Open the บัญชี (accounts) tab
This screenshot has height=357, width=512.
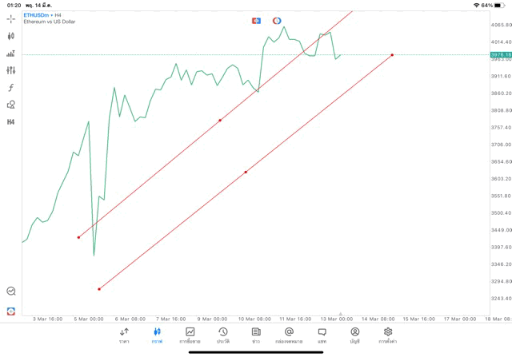[354, 334]
